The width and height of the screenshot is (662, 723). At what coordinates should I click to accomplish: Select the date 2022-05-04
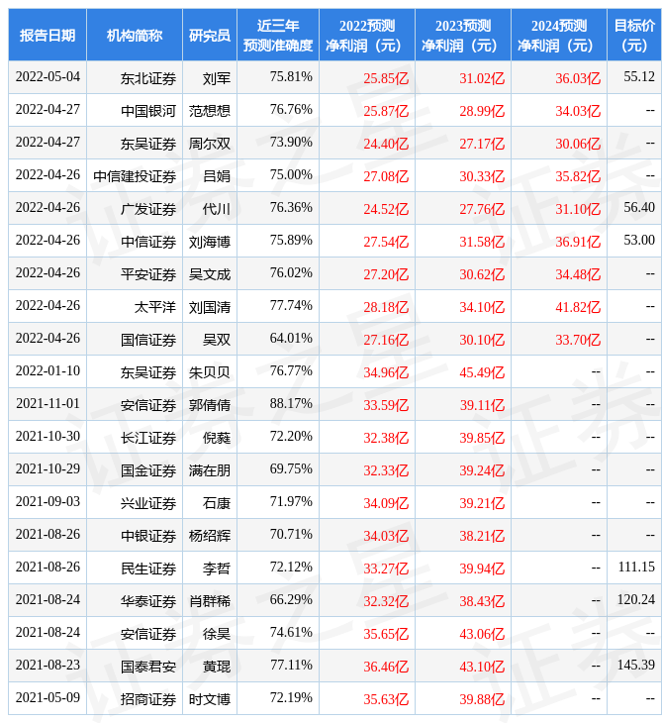(47, 76)
